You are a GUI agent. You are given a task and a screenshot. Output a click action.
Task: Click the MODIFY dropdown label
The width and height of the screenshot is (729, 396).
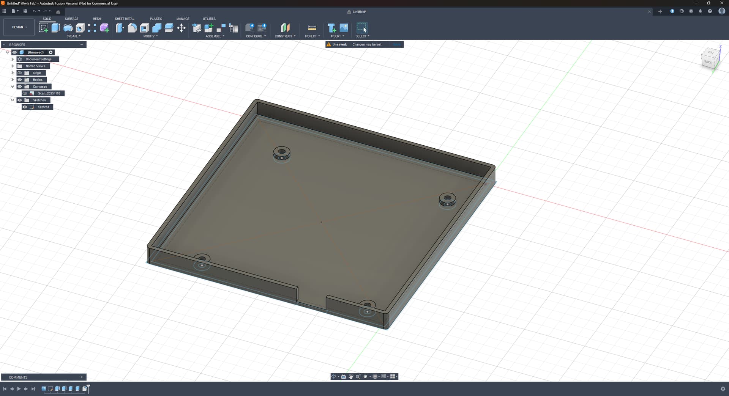pos(150,36)
